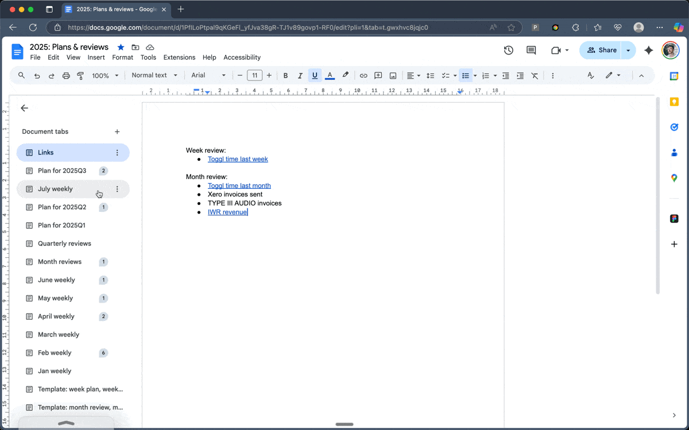This screenshot has width=689, height=430.
Task: Open version history clock icon
Action: tap(508, 51)
